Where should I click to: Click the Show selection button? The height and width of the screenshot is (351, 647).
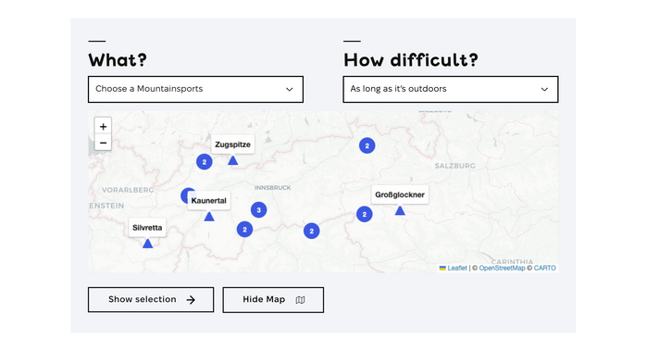click(x=151, y=300)
